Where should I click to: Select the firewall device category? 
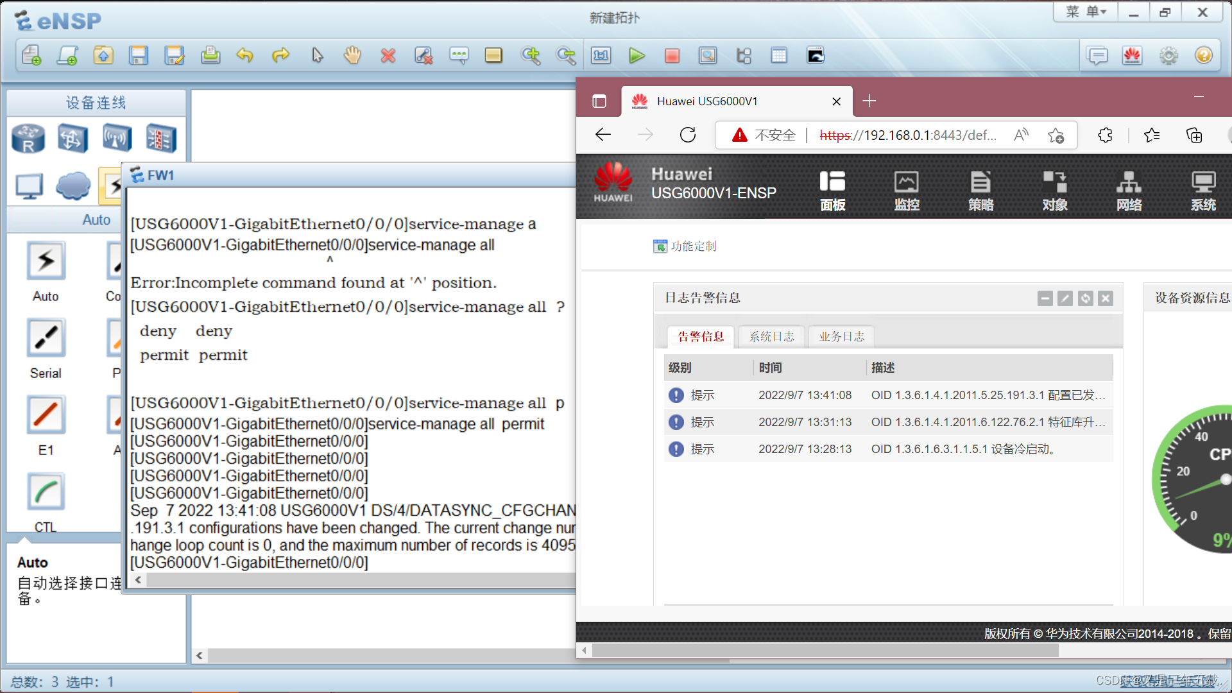click(x=161, y=138)
